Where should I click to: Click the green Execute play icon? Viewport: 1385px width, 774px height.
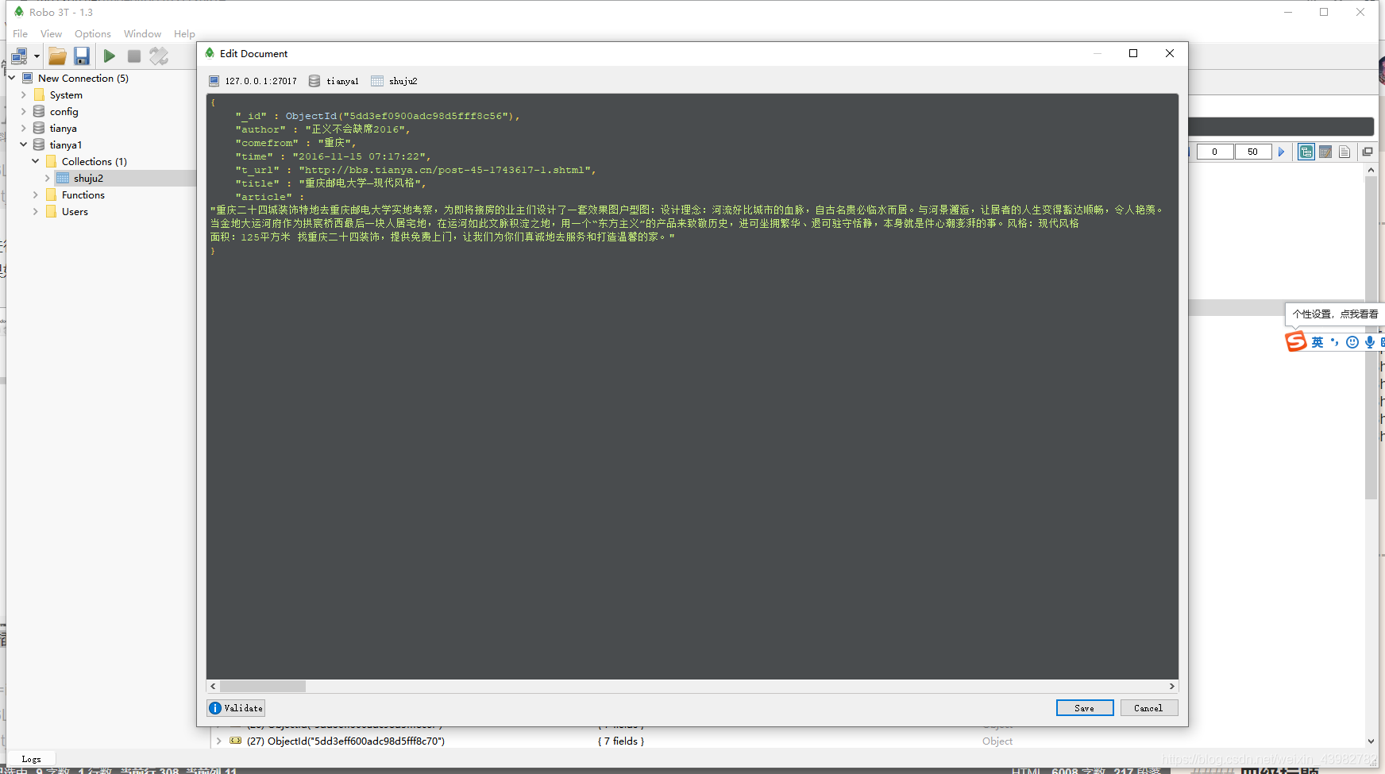110,56
